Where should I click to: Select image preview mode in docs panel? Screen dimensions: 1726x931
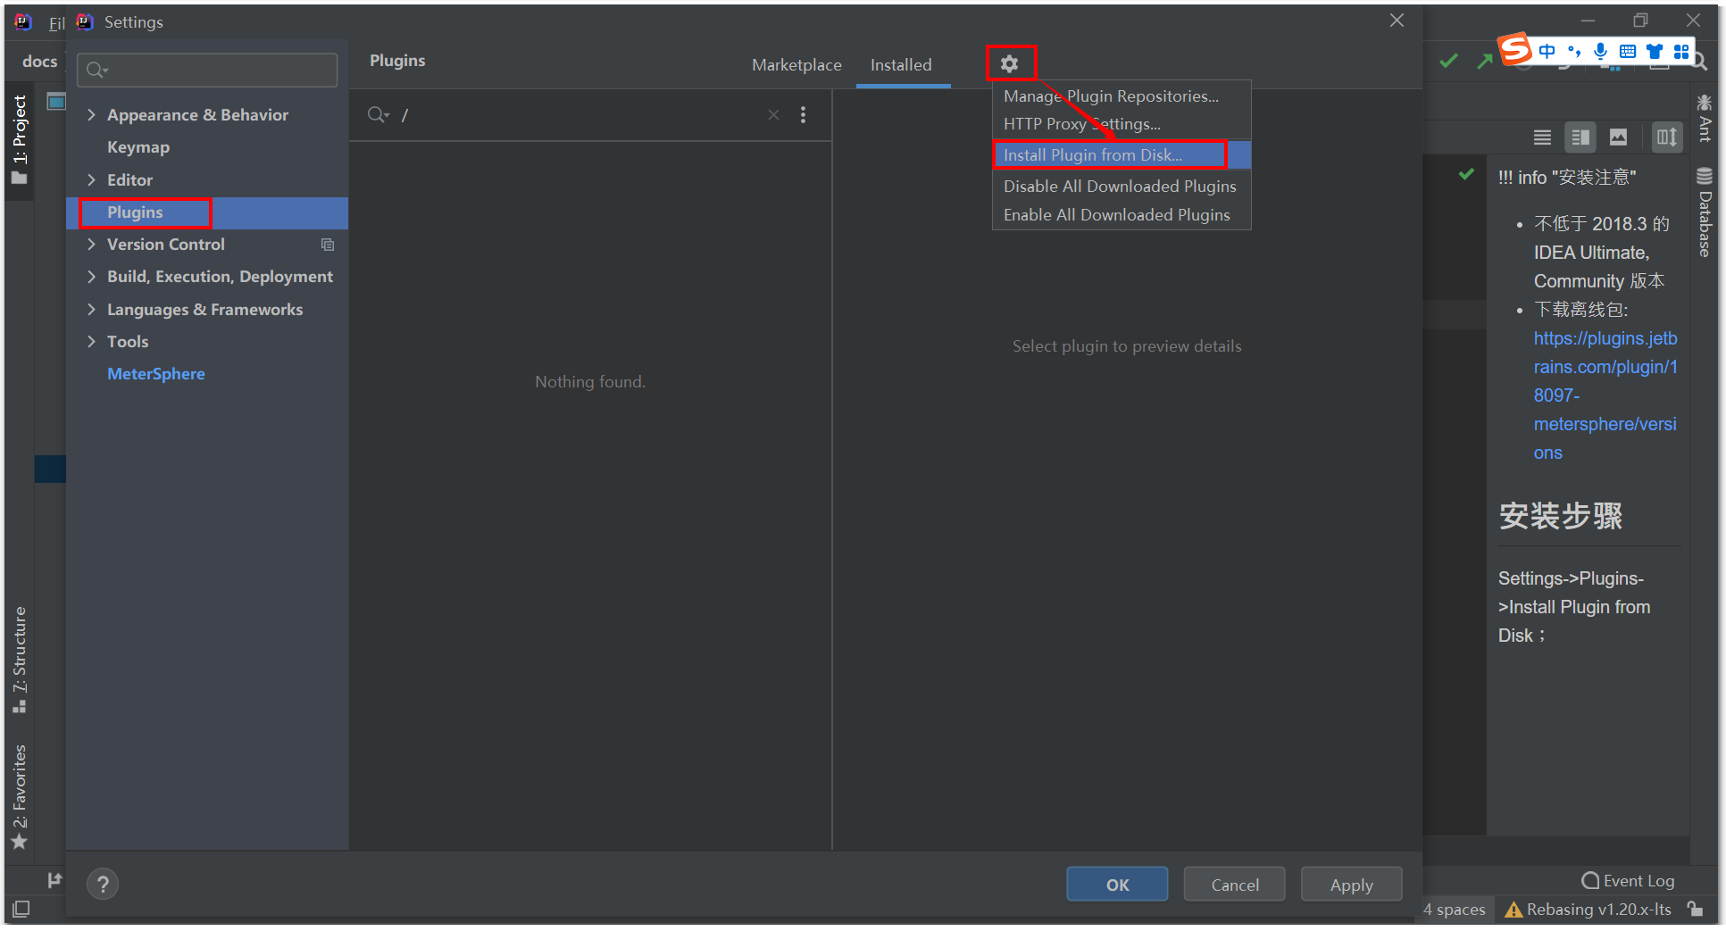[x=1619, y=137]
